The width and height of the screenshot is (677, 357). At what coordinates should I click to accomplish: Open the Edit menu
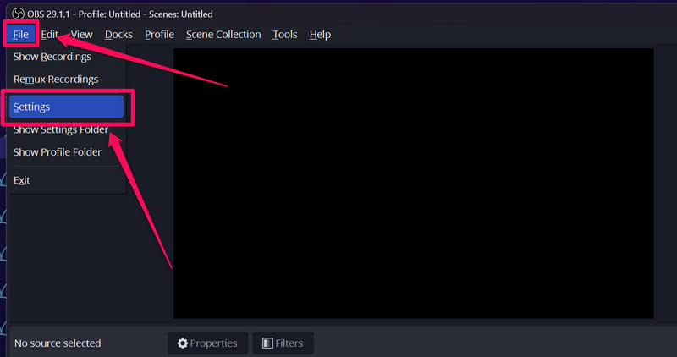coord(50,35)
